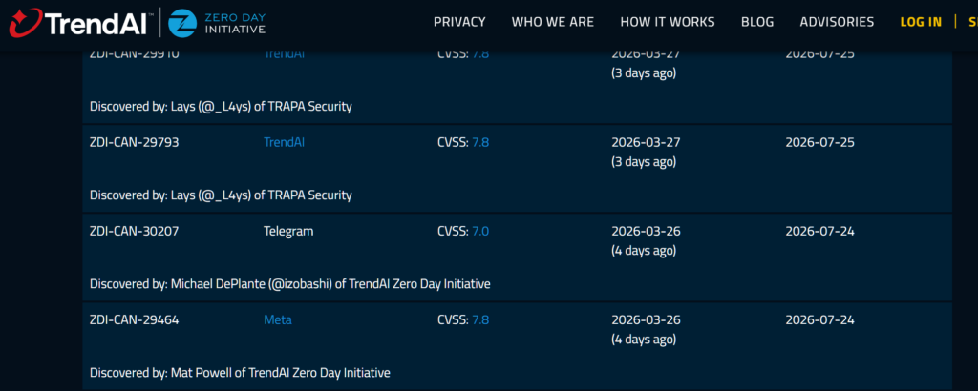Viewport: 978px width, 391px height.
Task: Click the Telegram vendor name
Action: pyautogui.click(x=288, y=231)
